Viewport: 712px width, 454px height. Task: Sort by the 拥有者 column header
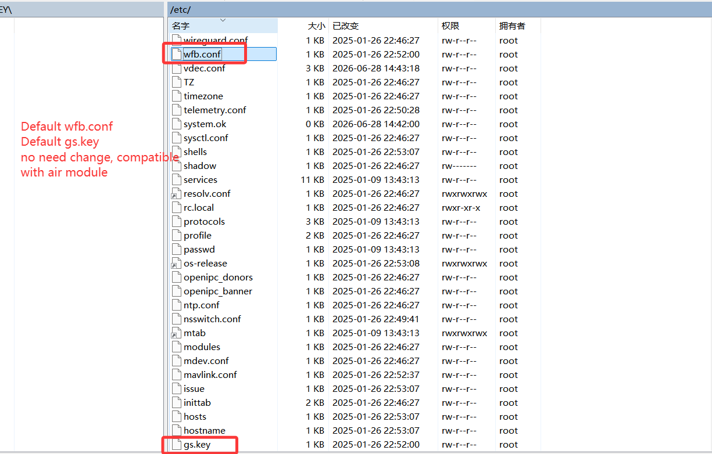click(x=519, y=26)
